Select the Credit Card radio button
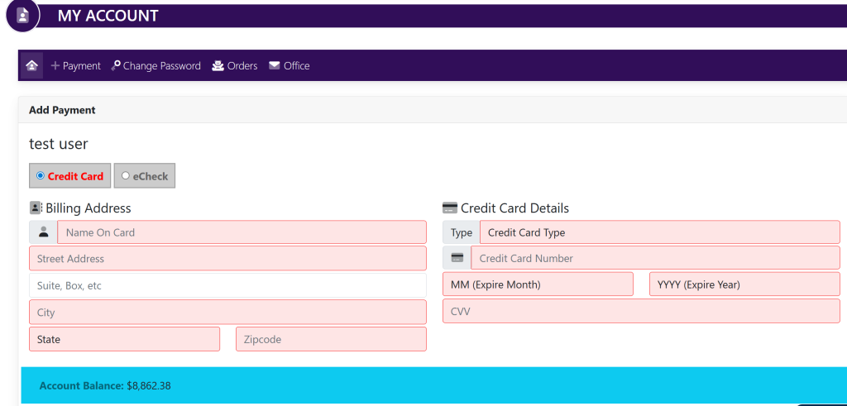This screenshot has height=406, width=847. pos(41,175)
